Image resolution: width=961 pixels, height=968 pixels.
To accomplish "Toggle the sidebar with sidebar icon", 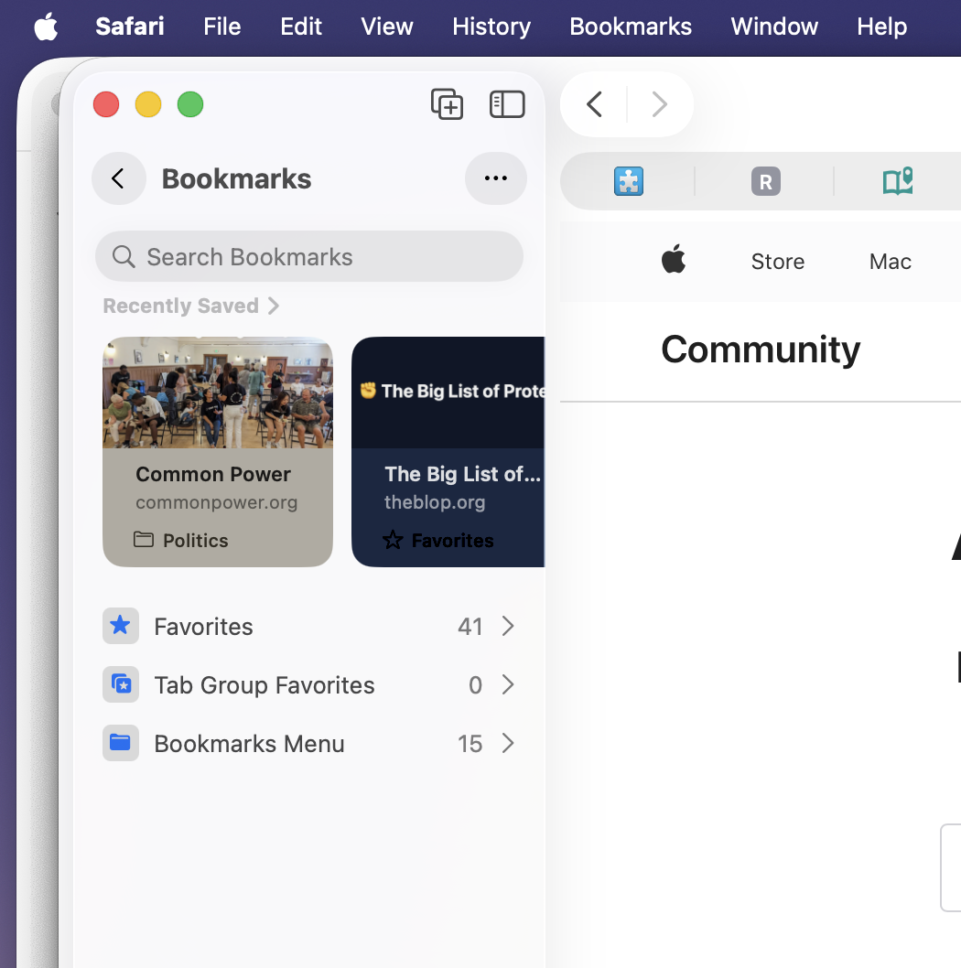I will pyautogui.click(x=507, y=103).
